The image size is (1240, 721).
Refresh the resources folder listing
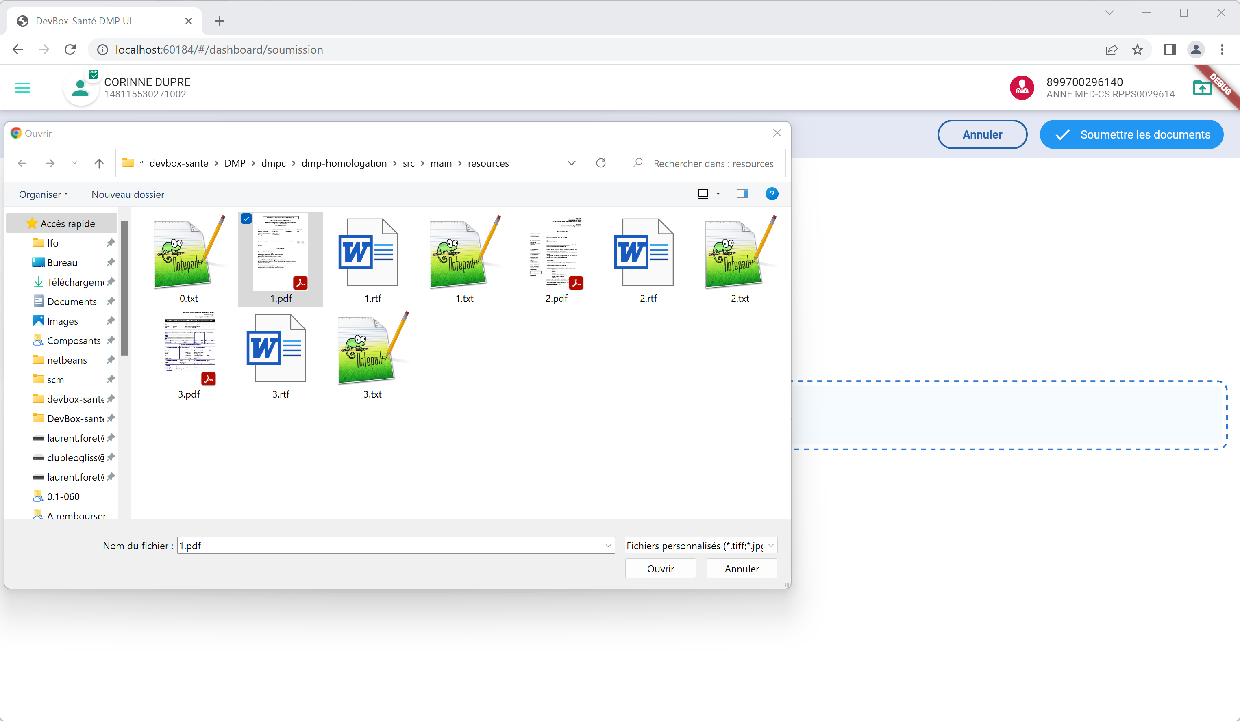pos(601,163)
